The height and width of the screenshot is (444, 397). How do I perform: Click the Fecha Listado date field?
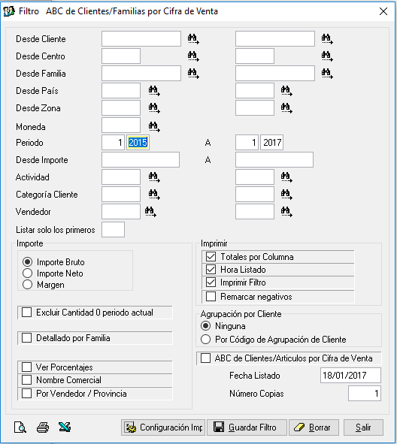(x=350, y=375)
